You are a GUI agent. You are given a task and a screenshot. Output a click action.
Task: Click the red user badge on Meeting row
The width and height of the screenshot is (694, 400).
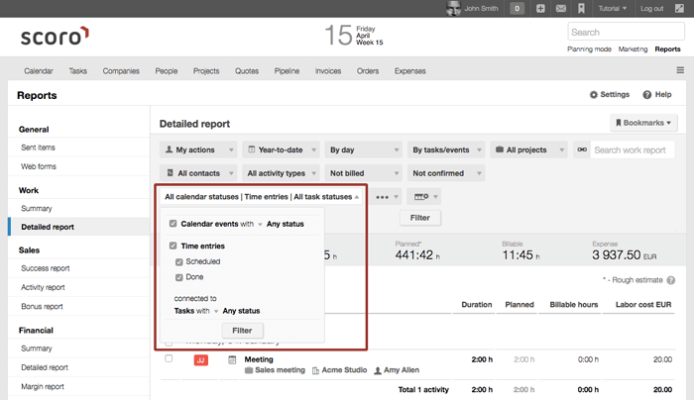(201, 360)
